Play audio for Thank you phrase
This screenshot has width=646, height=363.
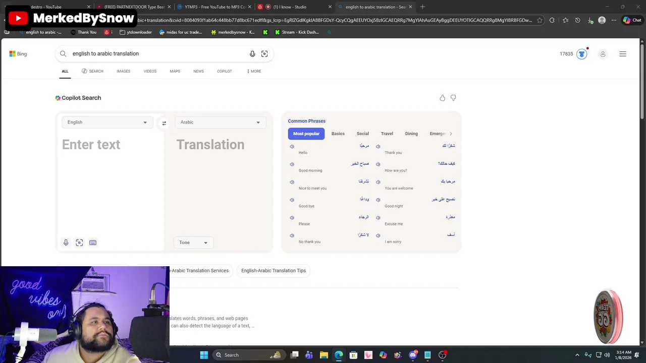(378, 147)
